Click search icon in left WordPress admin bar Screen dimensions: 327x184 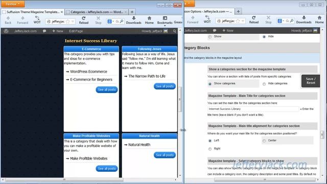point(174,31)
